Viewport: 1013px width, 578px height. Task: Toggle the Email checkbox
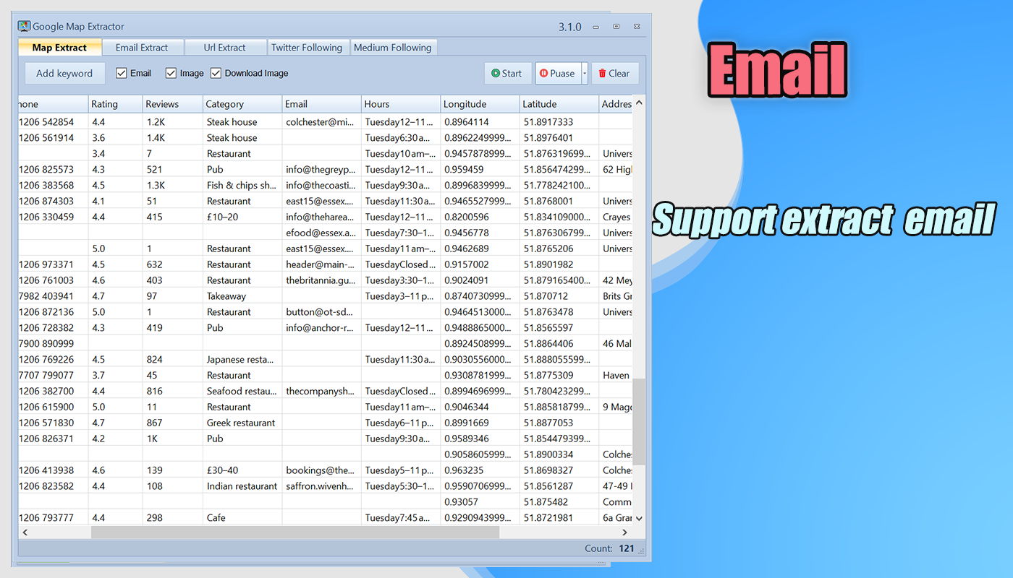click(122, 73)
